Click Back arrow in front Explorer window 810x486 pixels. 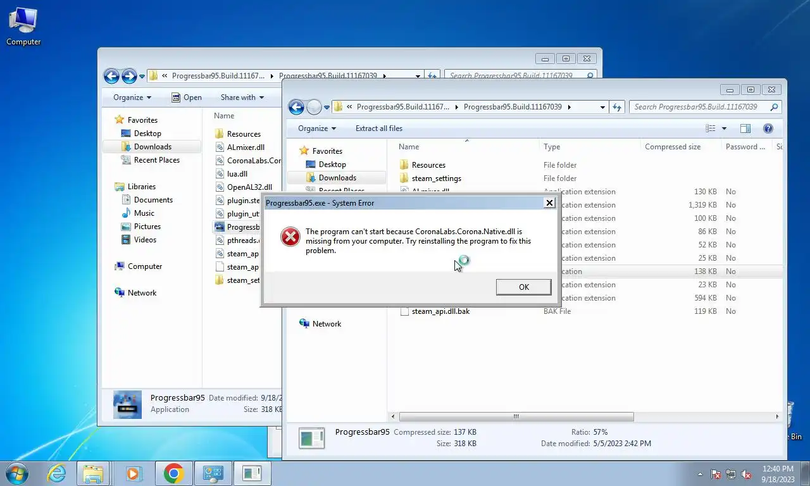click(296, 107)
